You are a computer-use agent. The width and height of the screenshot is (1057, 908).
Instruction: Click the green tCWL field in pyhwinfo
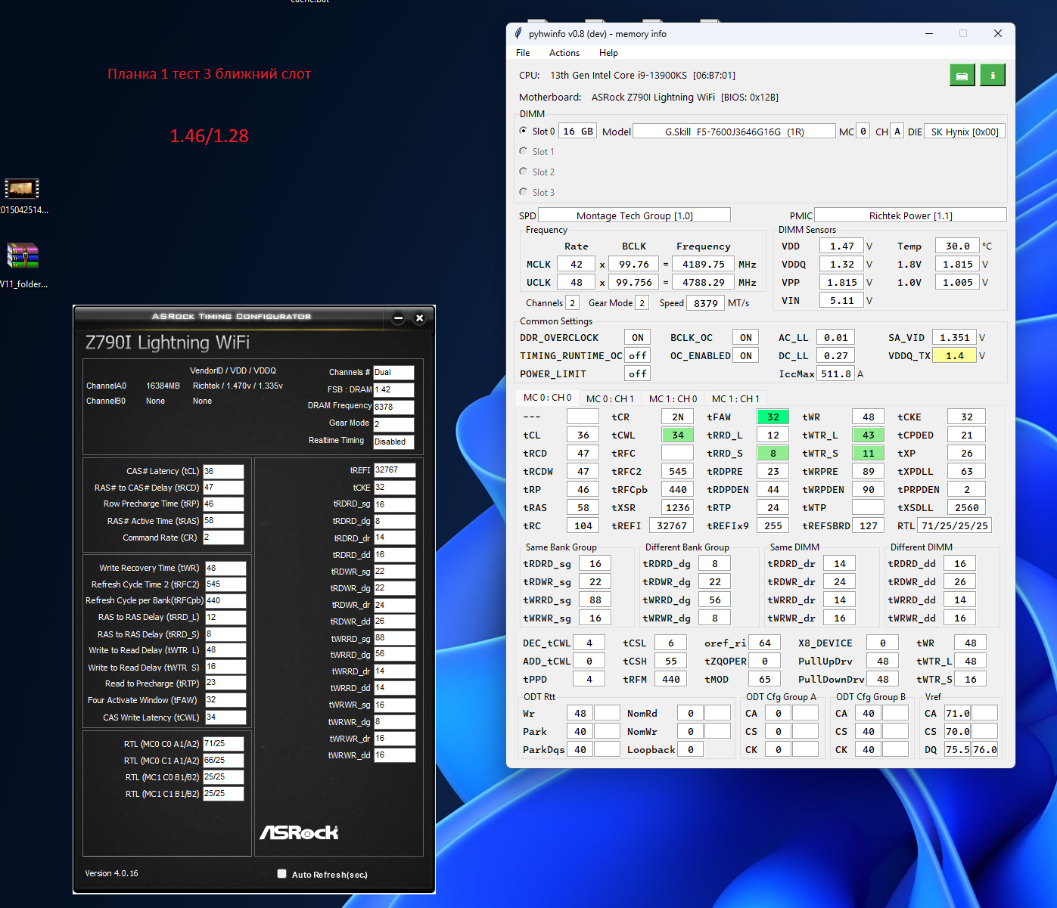pos(678,435)
